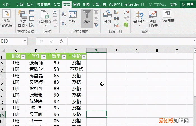The width and height of the screenshot is (196, 126).
Task: Switch to the 审阅 (Review) tab
Action: tap(76, 4)
